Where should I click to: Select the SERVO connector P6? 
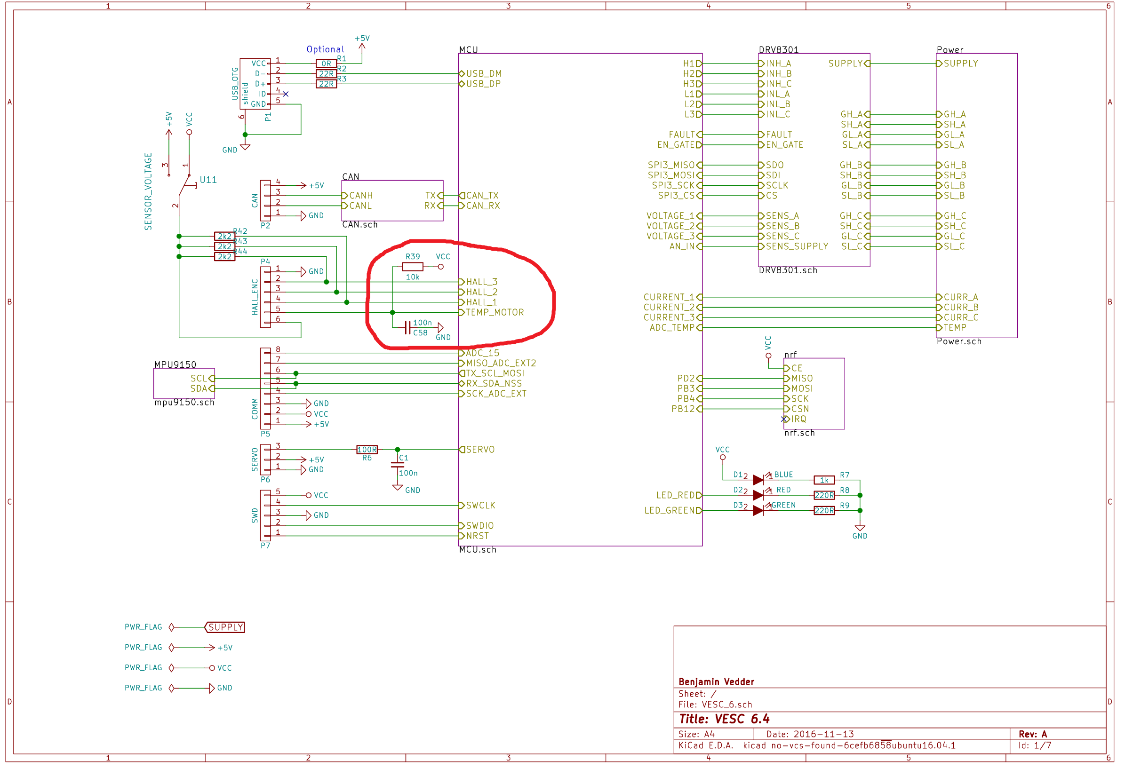265,460
